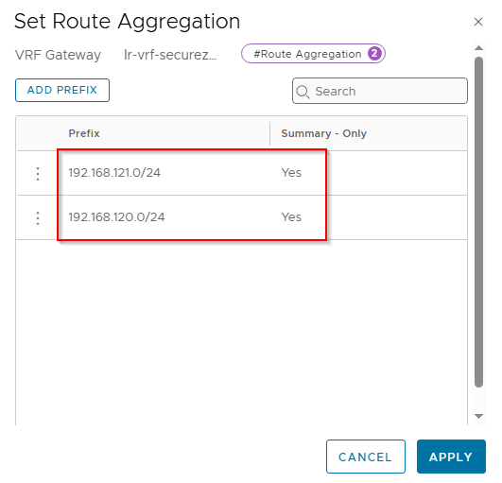Click the CANCEL button
The height and width of the screenshot is (483, 502).
[x=366, y=457]
